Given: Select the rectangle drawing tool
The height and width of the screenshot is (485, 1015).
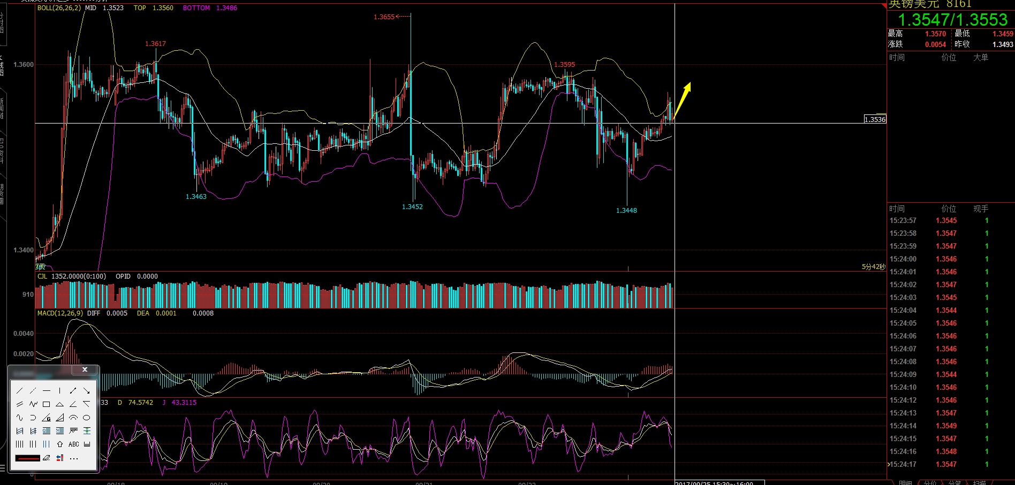Looking at the screenshot, I should [47, 404].
